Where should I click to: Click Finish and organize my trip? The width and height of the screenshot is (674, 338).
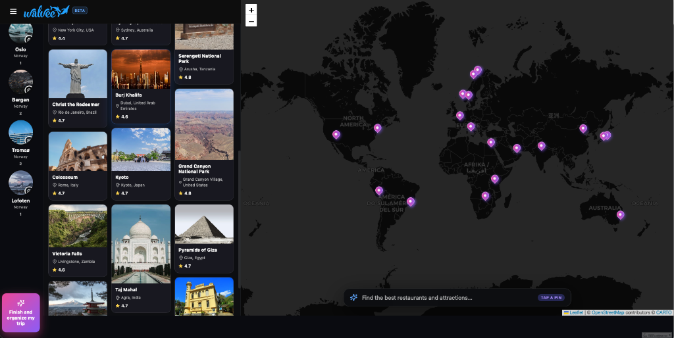click(20, 312)
